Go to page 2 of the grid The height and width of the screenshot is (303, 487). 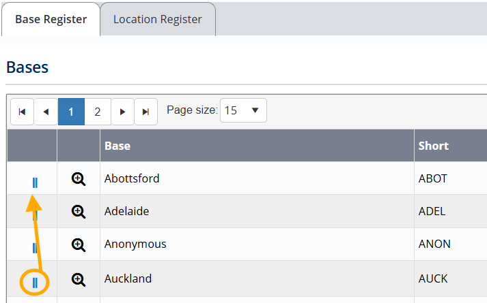pyautogui.click(x=98, y=112)
